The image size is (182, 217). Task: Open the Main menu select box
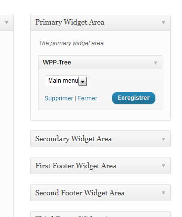pyautogui.click(x=67, y=81)
